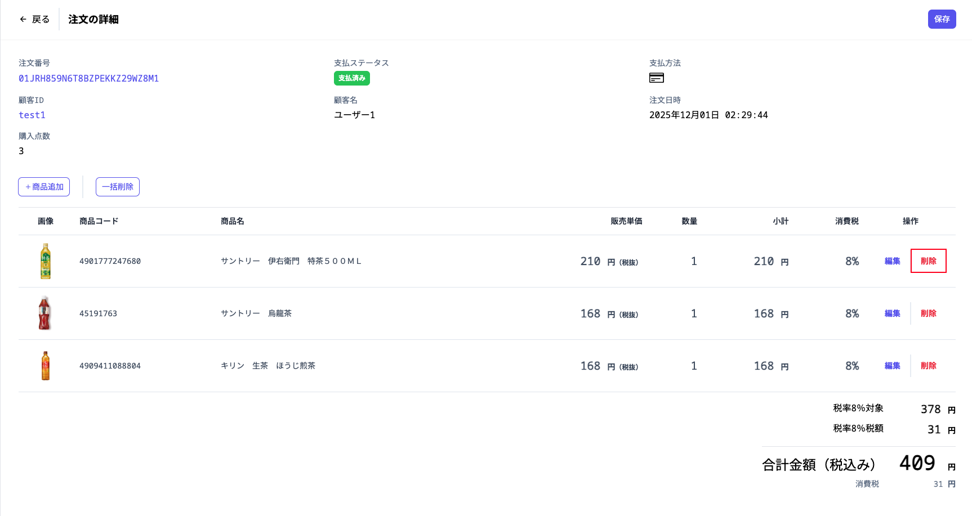972x516 pixels.
Task: Click the 税率8%税額 label
Action: click(x=858, y=428)
